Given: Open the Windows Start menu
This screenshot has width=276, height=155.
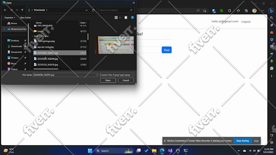Looking at the screenshot, I should pyautogui.click(x=90, y=151).
